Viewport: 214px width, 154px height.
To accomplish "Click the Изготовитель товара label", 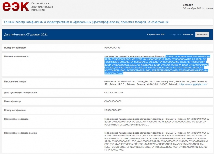I will 15,81.
